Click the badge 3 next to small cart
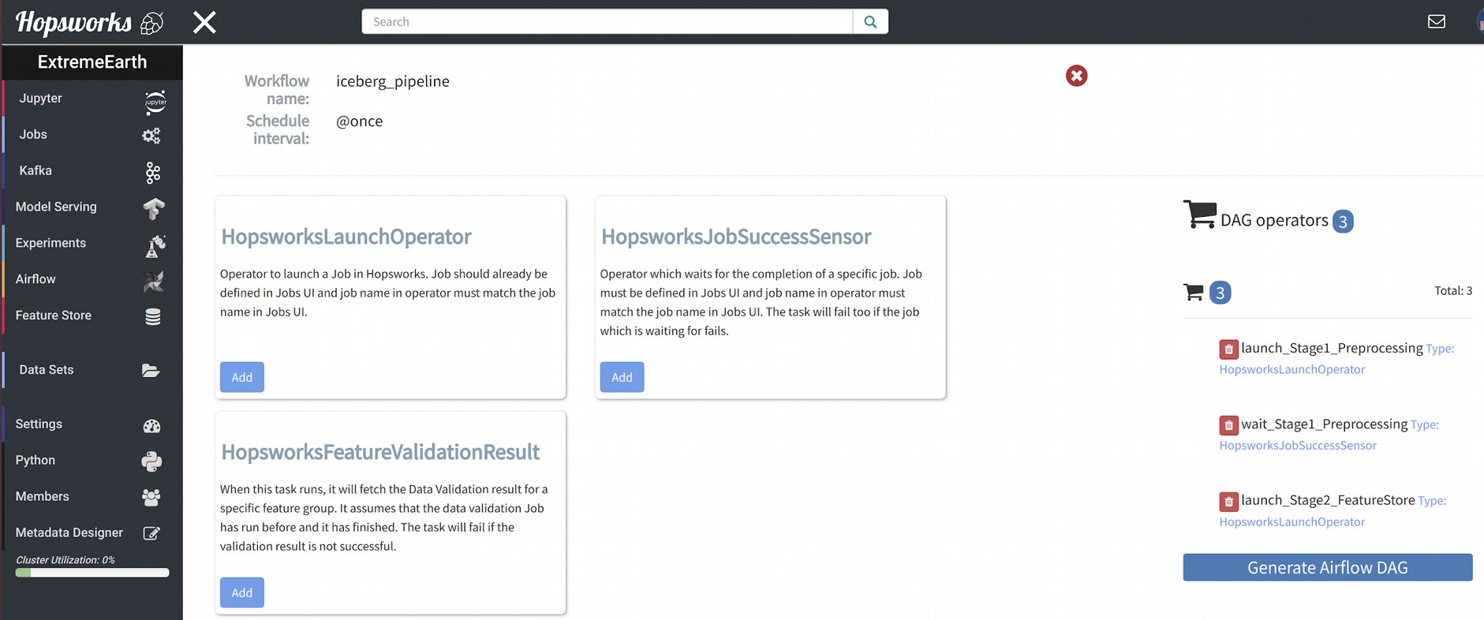 (1220, 293)
